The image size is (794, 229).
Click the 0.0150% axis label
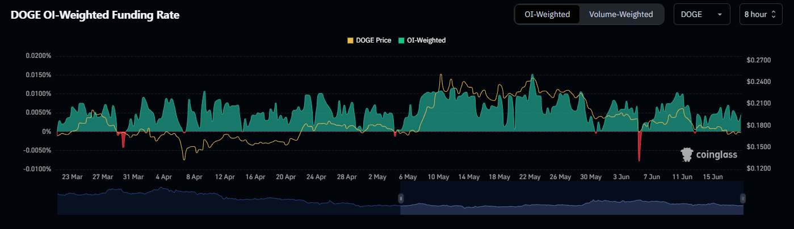39,75
